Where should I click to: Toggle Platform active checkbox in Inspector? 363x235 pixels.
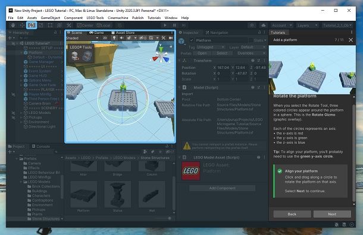tap(192, 40)
